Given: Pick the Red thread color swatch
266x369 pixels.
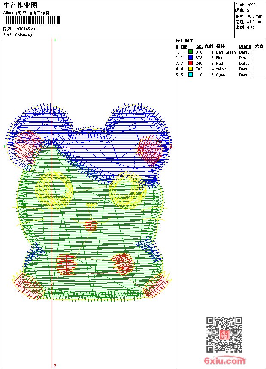Looking at the screenshot, I should [190, 63].
